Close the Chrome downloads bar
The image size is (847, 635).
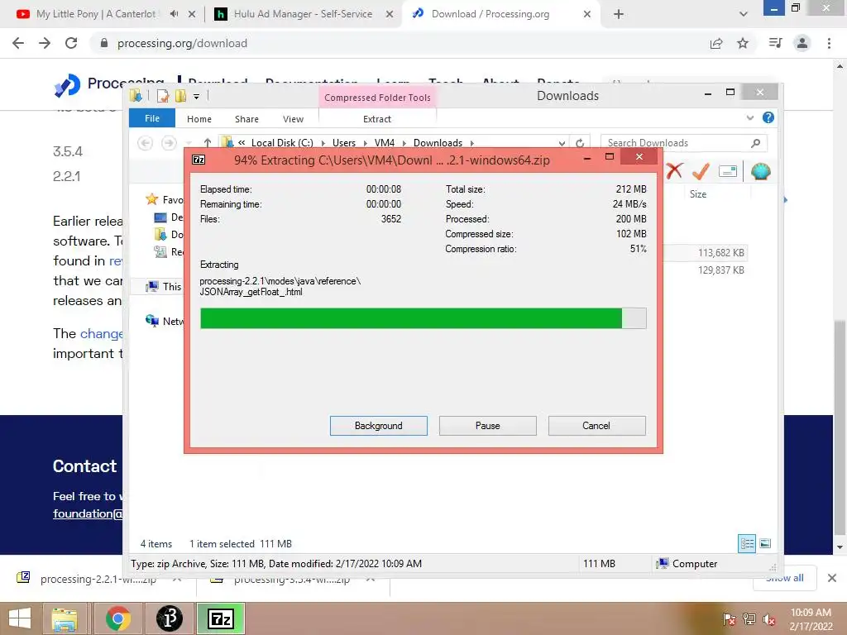[x=832, y=578]
